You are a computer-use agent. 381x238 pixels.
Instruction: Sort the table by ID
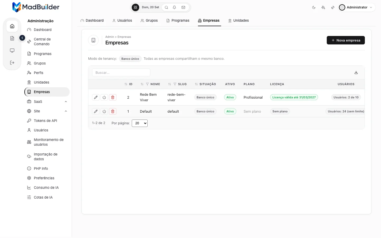(126, 84)
